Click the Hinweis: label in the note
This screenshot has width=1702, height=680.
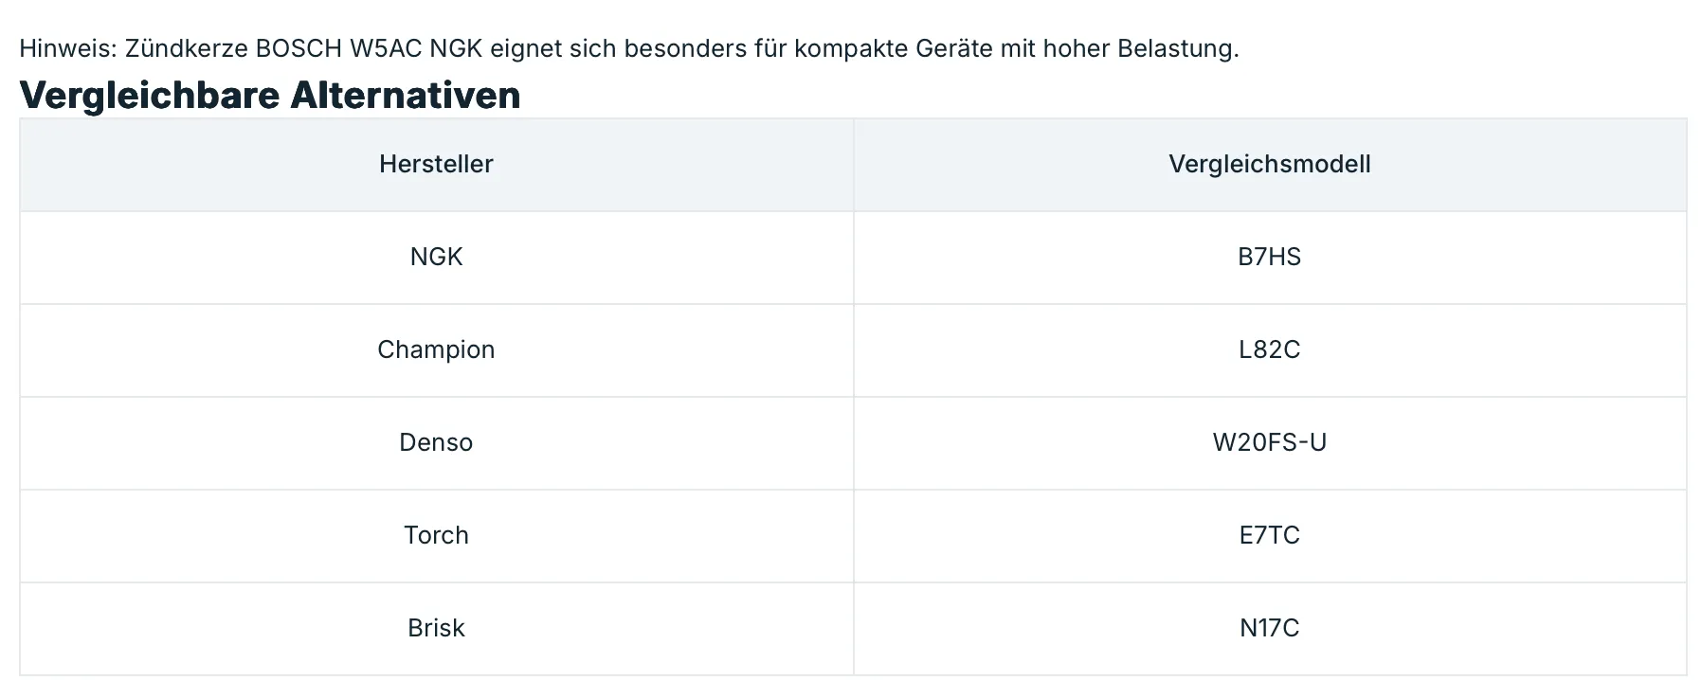pyautogui.click(x=67, y=48)
